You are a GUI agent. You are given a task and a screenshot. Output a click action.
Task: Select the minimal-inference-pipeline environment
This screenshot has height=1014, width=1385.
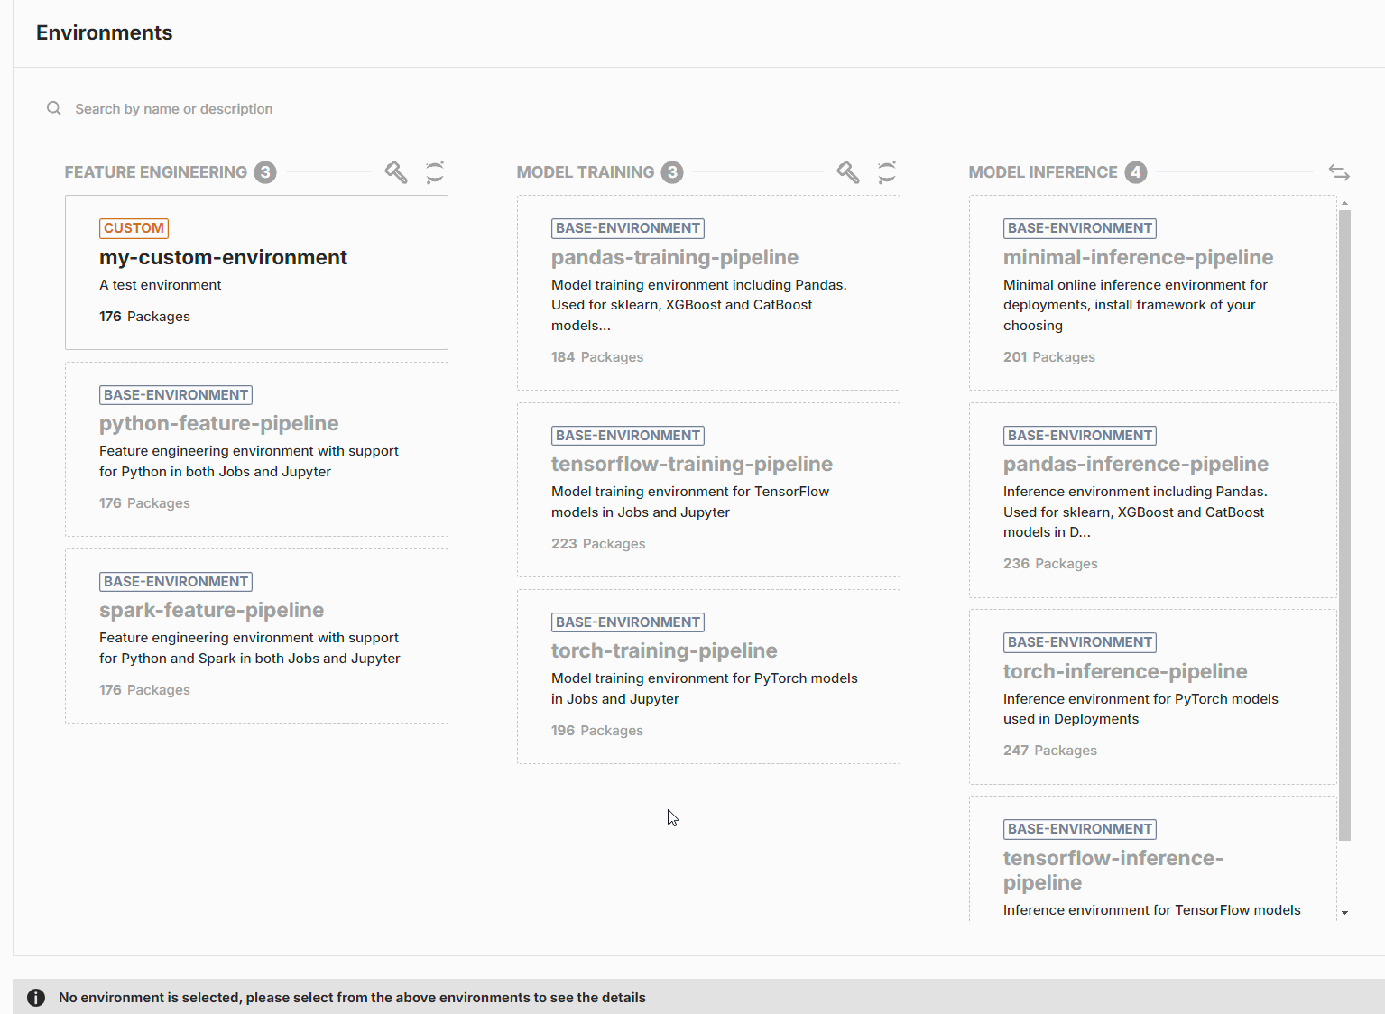[x=1152, y=293]
